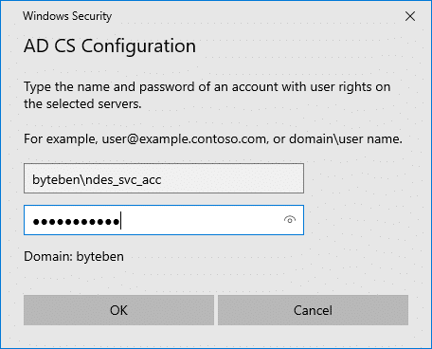Click the Domain: byteben label
Screen dimensions: 432x349
tap(74, 256)
